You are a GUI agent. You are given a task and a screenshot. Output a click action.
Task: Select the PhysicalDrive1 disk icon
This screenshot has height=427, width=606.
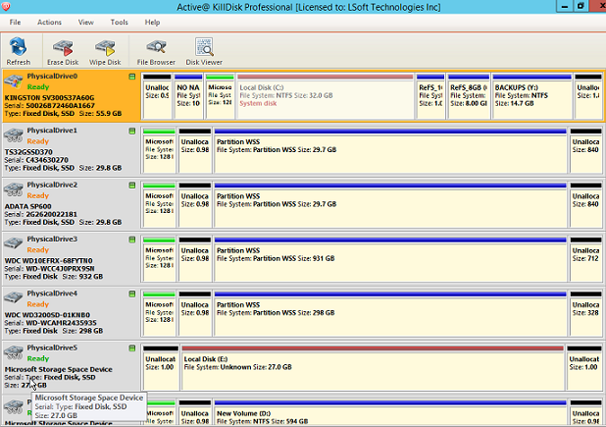click(x=14, y=135)
